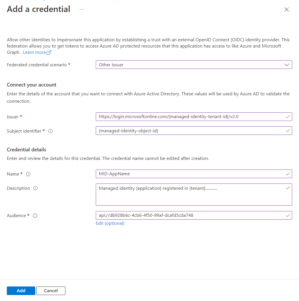Click the info icon next to Audience

pyautogui.click(x=35, y=215)
